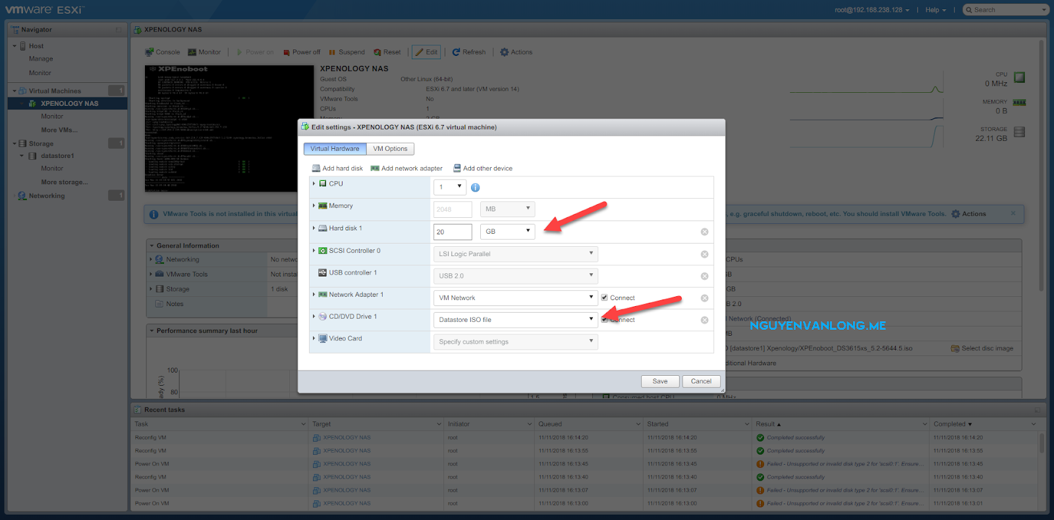The height and width of the screenshot is (520, 1054).
Task: Open the VM Network dropdown
Action: [x=516, y=298]
